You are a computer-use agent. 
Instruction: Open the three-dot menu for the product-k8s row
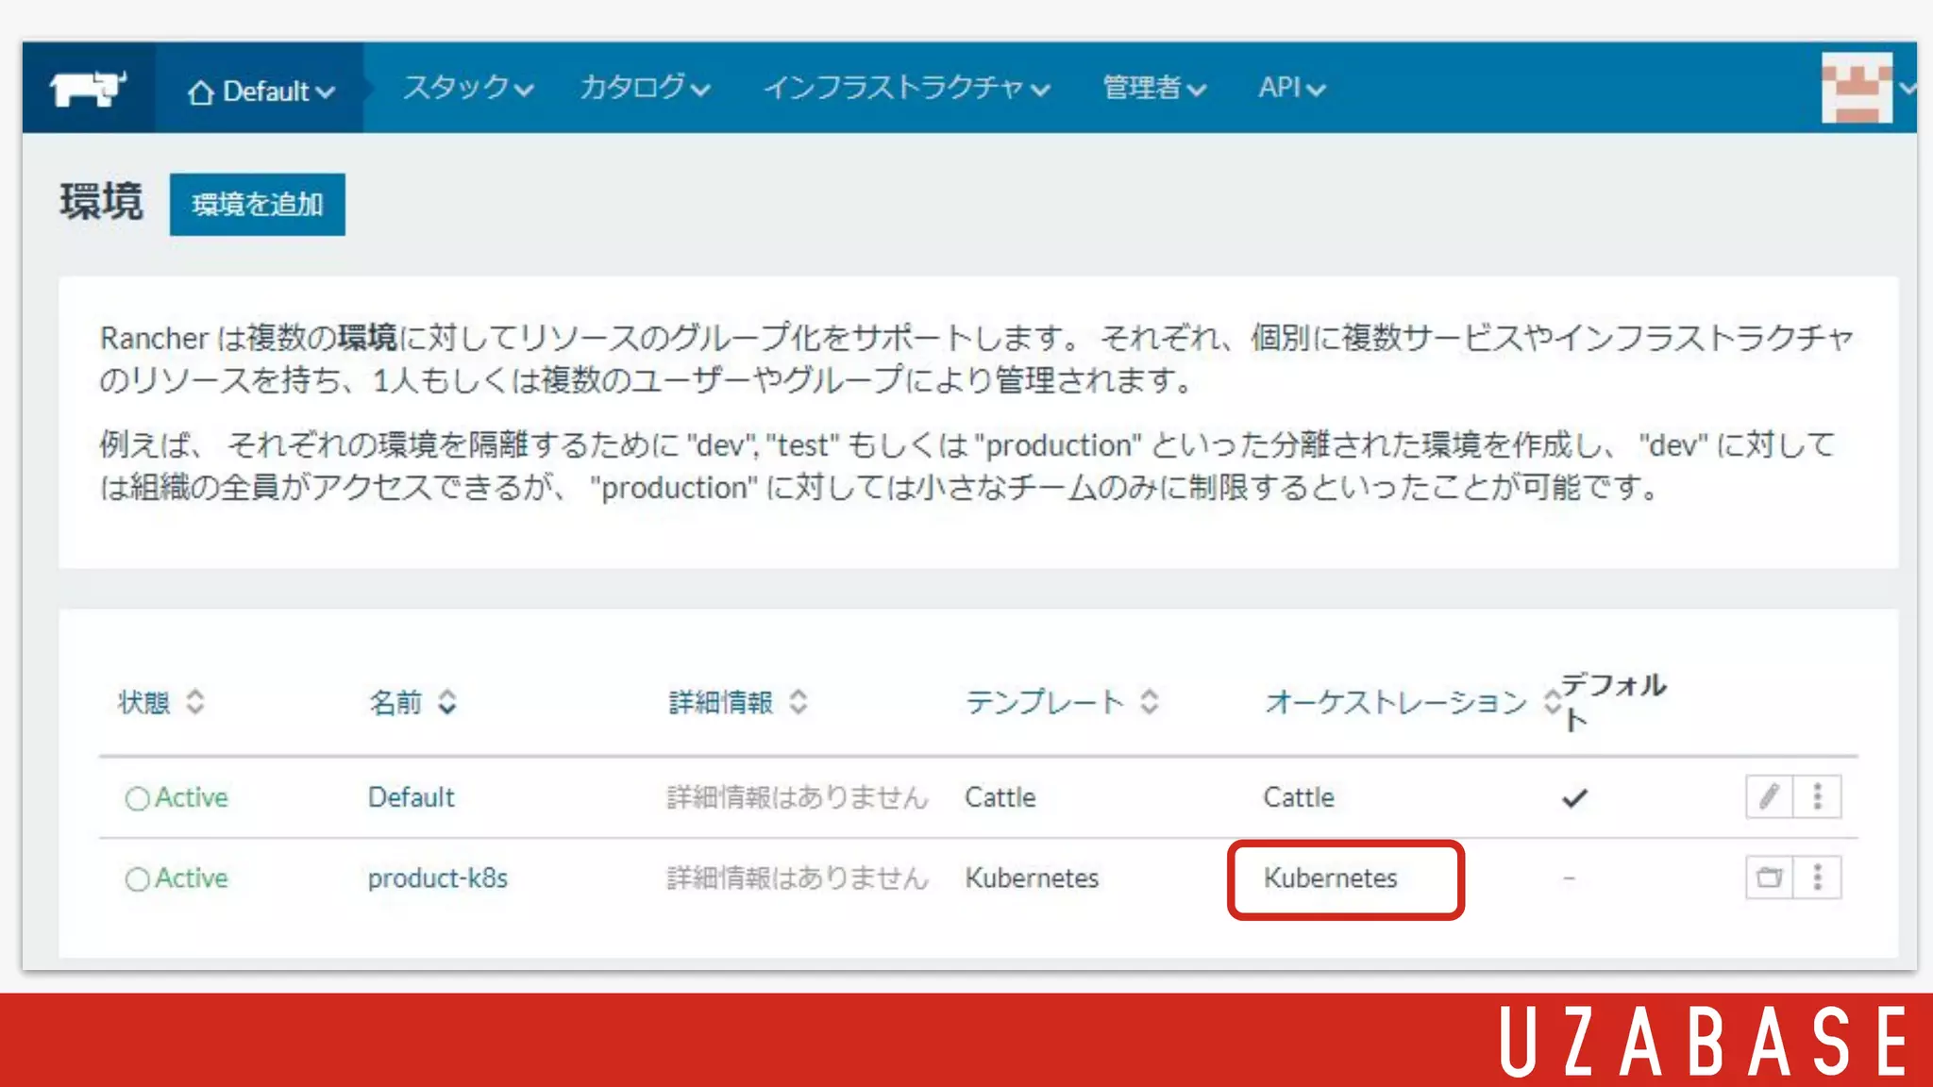click(1817, 878)
